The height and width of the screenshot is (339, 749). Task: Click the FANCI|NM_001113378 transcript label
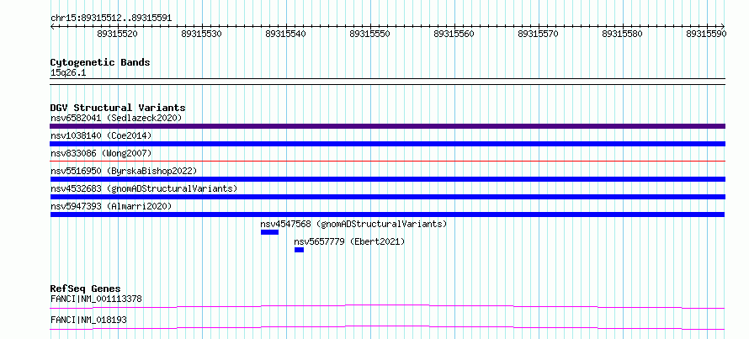click(x=96, y=299)
